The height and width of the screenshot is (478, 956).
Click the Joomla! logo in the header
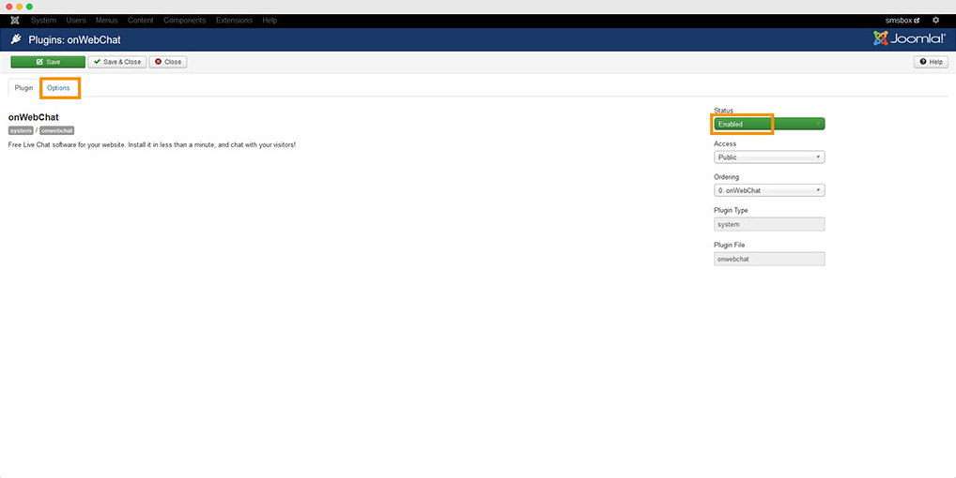[908, 38]
